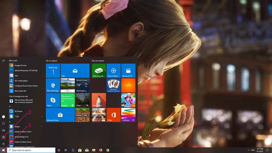272x153 pixels.
Task: Click the user account avatar in Start rail
Action: (4, 117)
